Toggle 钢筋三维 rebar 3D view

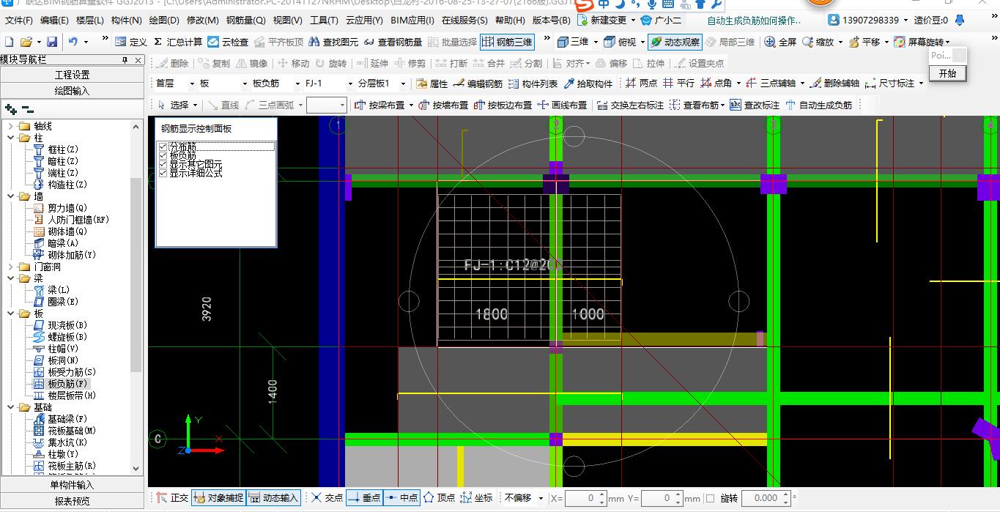pos(507,42)
